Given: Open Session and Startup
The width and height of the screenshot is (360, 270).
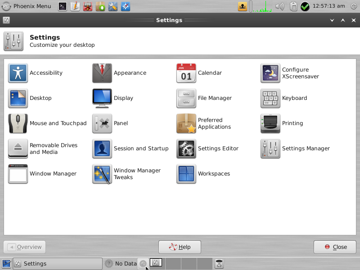Looking at the screenshot, I should [x=130, y=149].
